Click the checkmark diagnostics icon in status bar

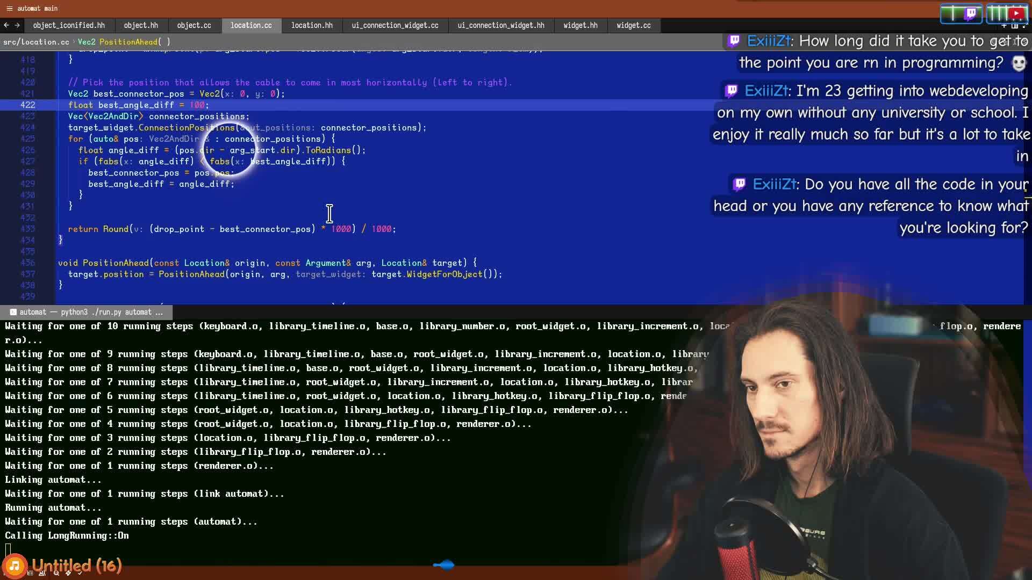click(80, 573)
